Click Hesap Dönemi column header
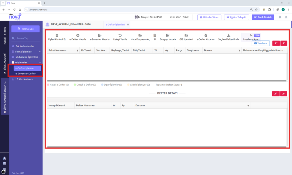Image resolution: width=292 pixels, height=175 pixels. [x=61, y=105]
